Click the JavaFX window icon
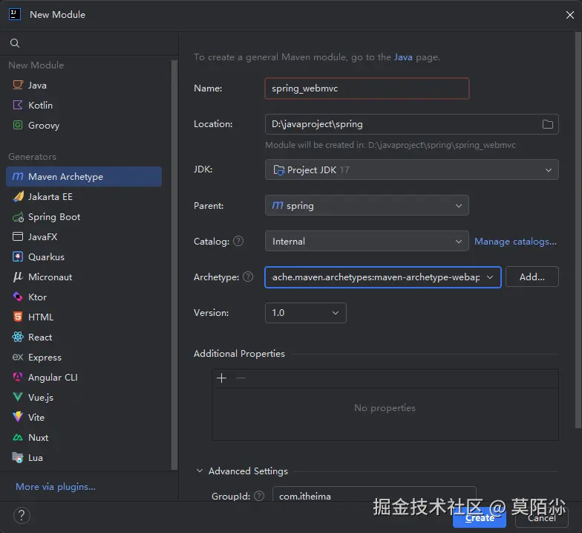This screenshot has width=582, height=533. pyautogui.click(x=18, y=236)
